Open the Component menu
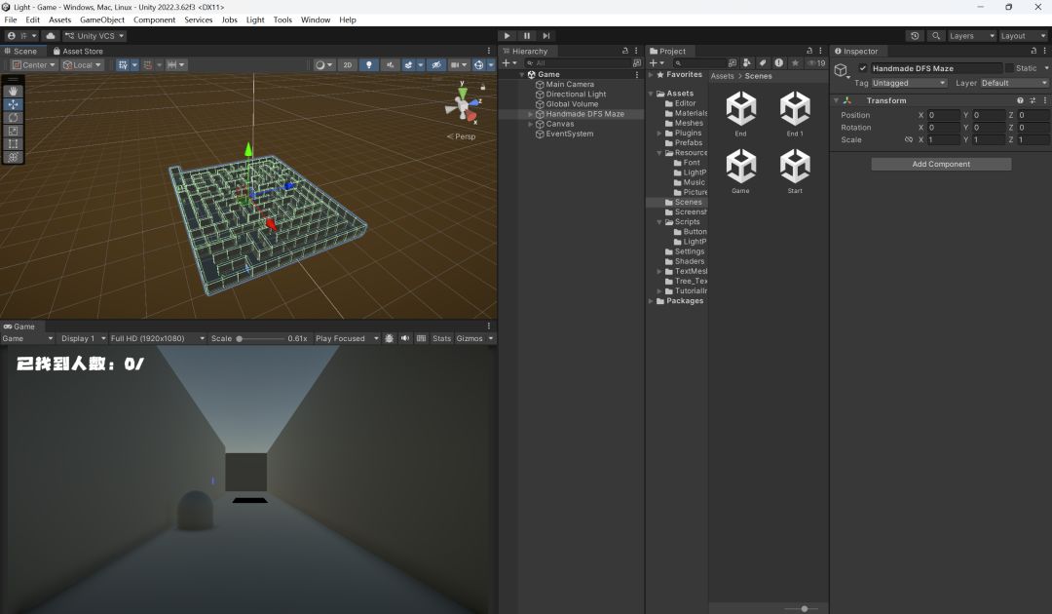Image resolution: width=1052 pixels, height=614 pixels. pos(154,19)
